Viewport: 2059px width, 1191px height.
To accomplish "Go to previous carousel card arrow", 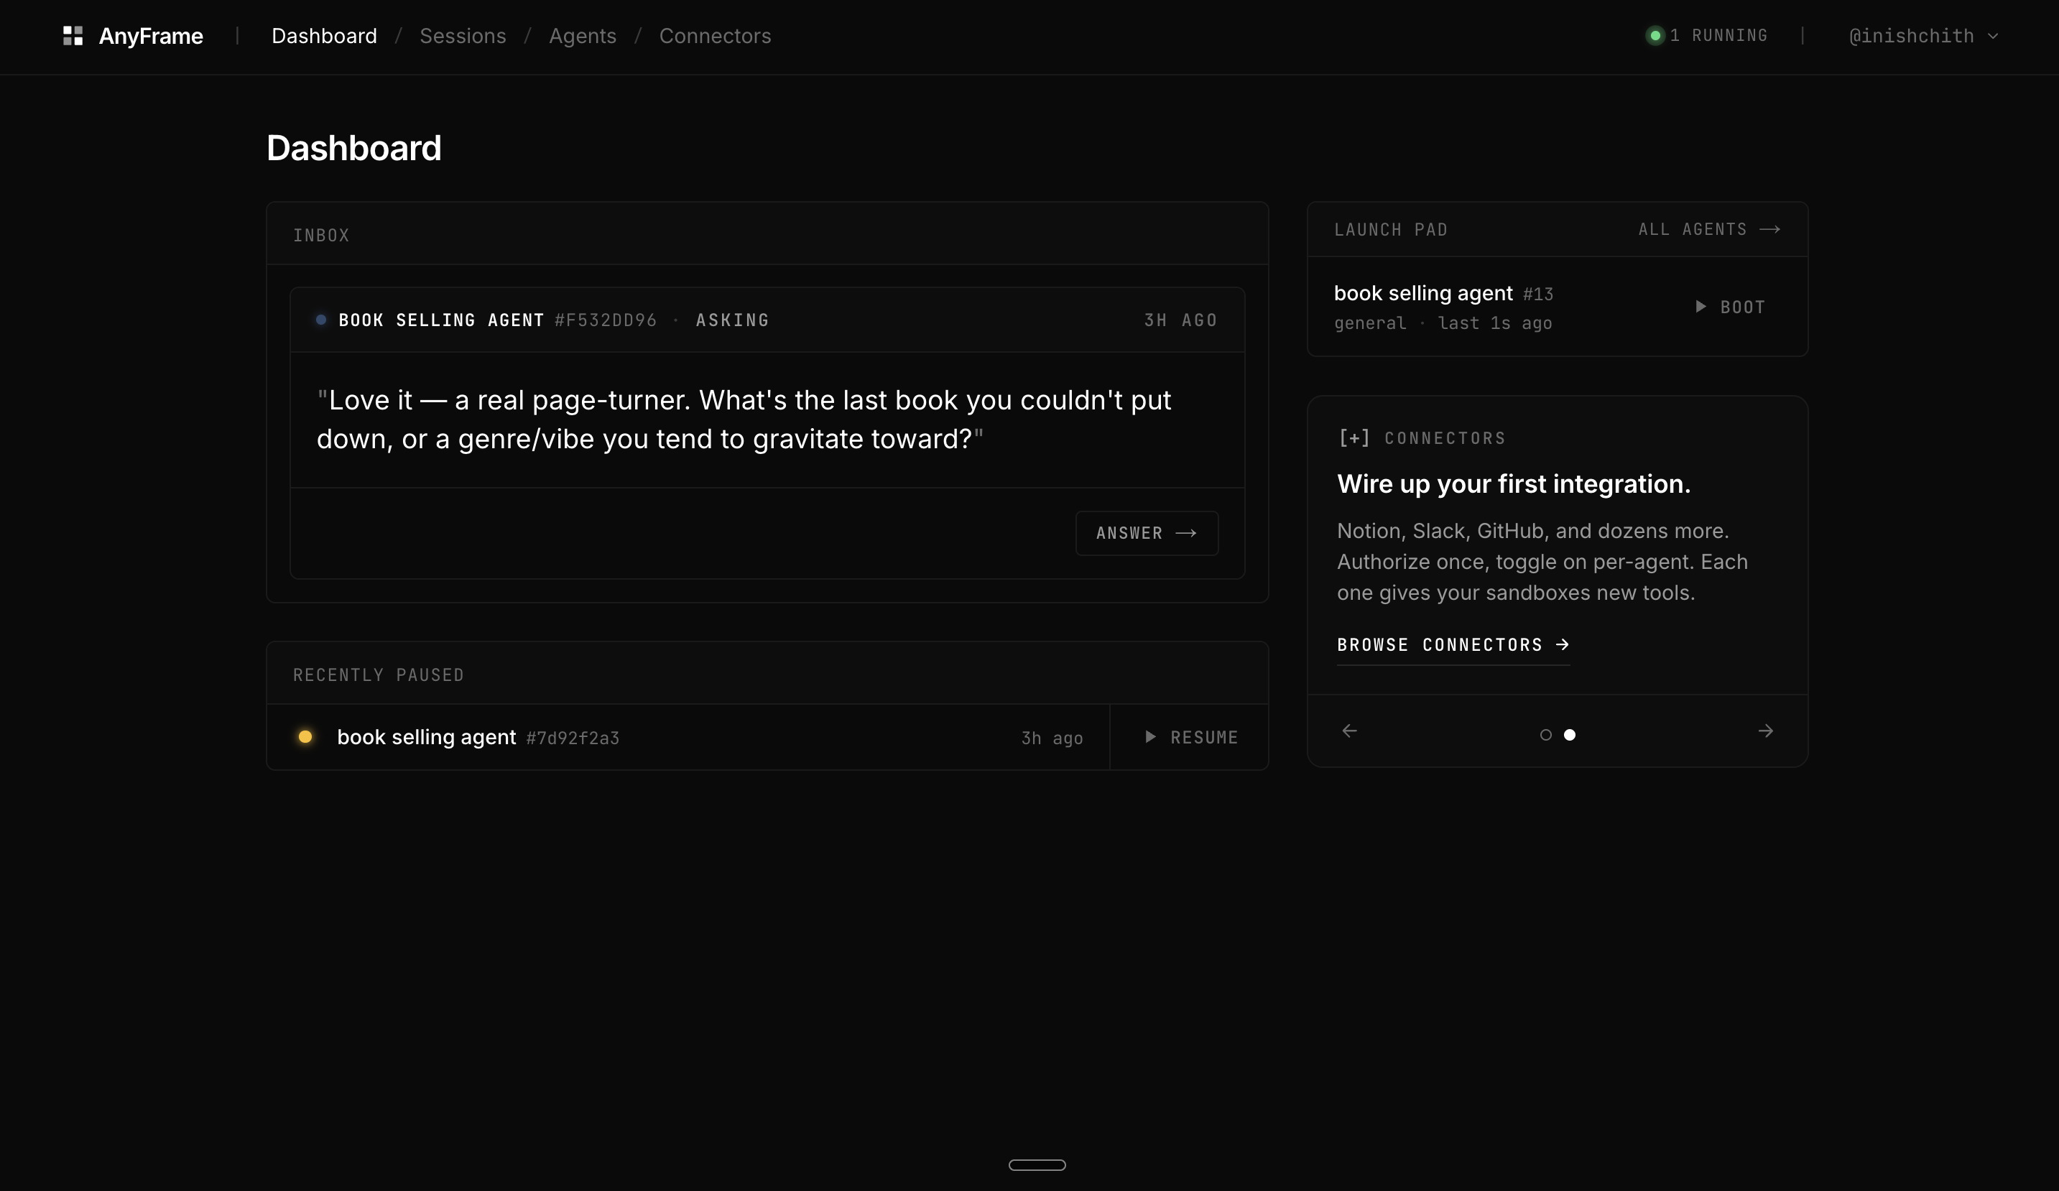I will click(1350, 731).
